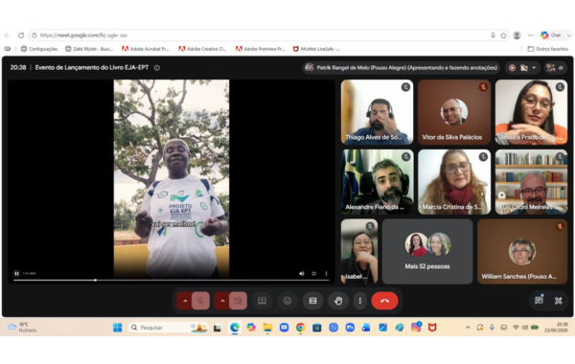Click the recording indicator icon

coord(512,68)
